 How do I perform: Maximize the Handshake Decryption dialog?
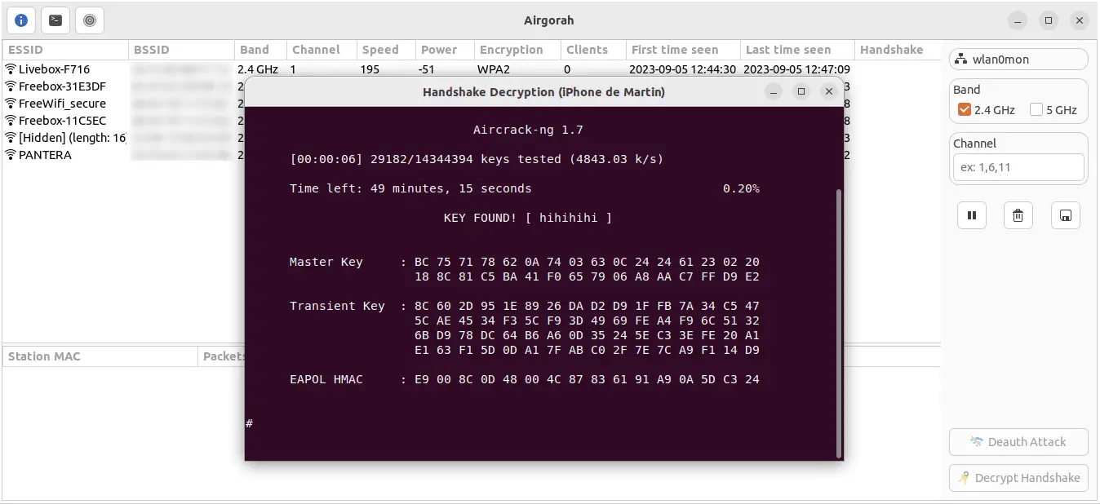point(801,91)
